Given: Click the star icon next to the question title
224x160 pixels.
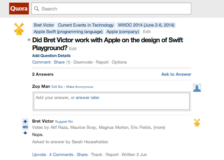Looking at the screenshot, I should 29,40.
